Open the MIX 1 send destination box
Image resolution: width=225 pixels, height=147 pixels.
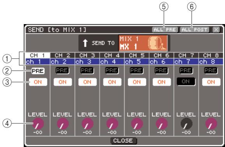[143, 43]
